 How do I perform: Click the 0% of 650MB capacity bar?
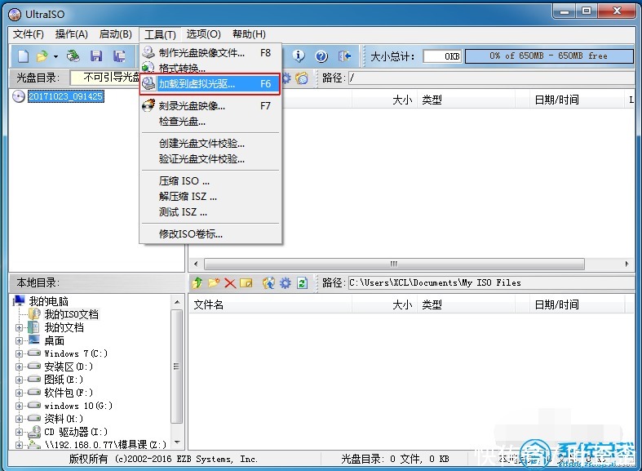(549, 56)
